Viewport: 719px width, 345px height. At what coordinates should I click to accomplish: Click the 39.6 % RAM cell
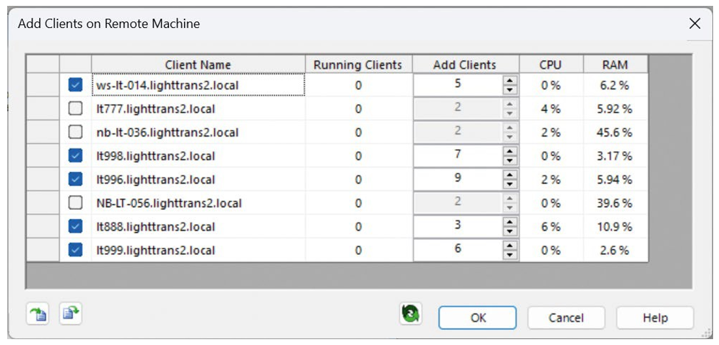[615, 203]
